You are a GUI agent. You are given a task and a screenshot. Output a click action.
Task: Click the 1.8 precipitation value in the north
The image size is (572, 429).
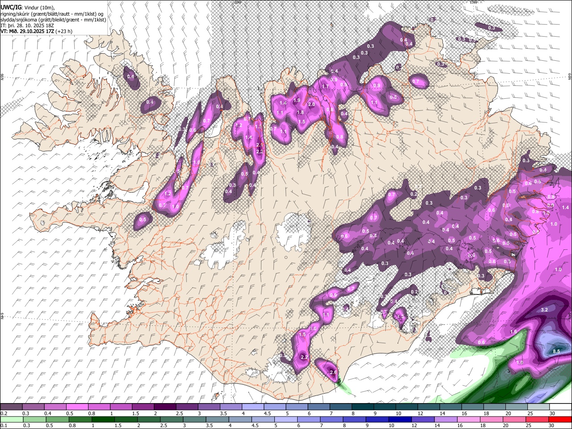coord(300,113)
